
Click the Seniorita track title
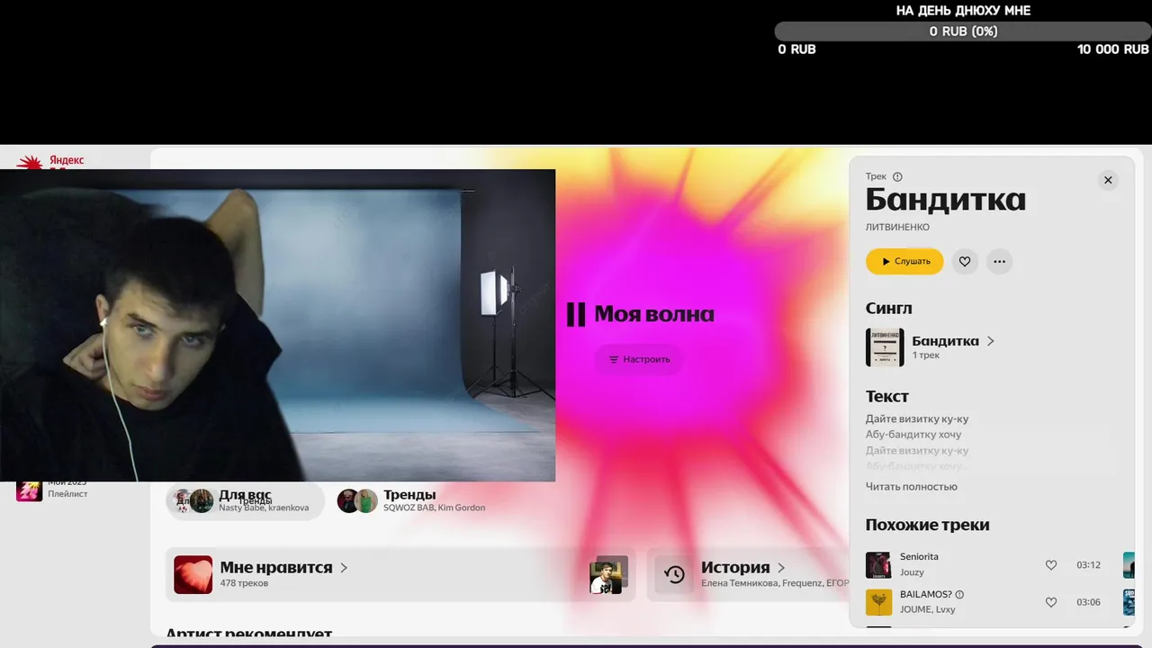click(x=919, y=557)
